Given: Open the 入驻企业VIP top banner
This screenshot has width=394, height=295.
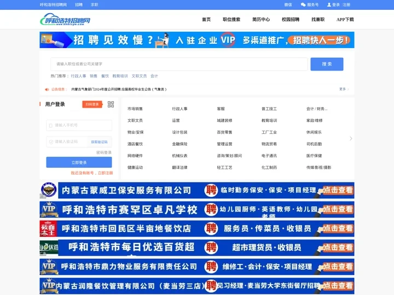Looking at the screenshot, I should coord(197,40).
